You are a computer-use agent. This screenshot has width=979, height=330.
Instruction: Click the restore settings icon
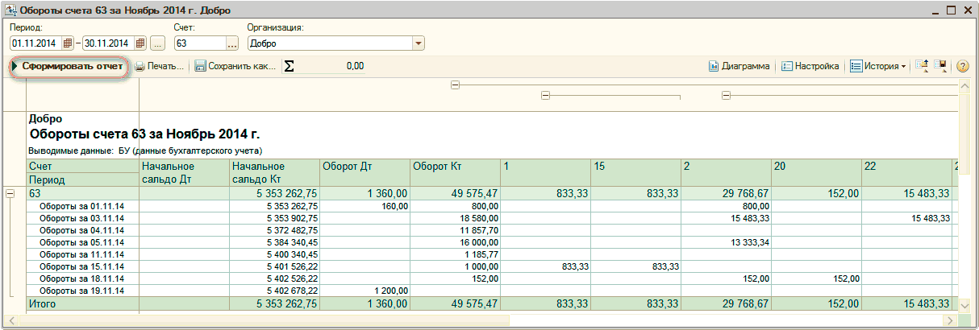point(923,66)
